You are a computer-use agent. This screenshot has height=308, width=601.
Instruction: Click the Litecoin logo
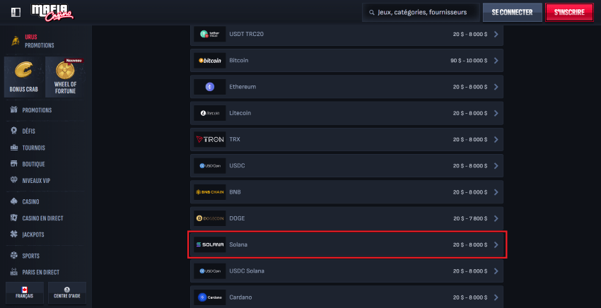coord(210,113)
